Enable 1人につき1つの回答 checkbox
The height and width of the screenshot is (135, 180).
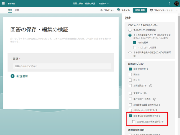click(135, 48)
